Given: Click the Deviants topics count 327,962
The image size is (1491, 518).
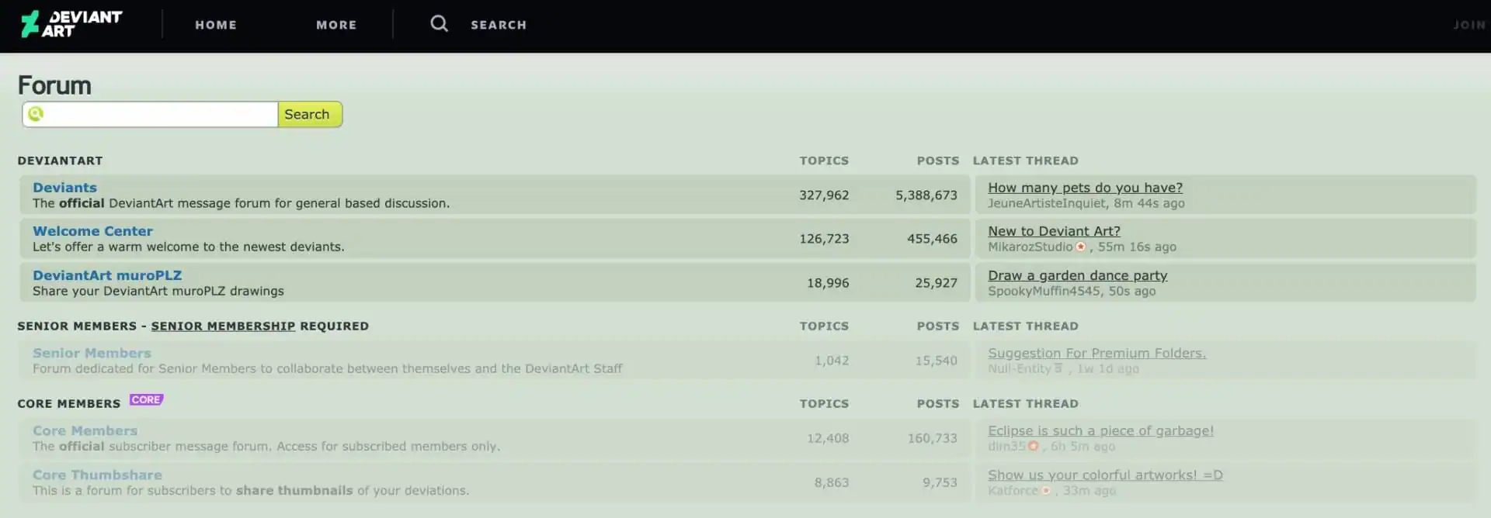Looking at the screenshot, I should click(824, 195).
